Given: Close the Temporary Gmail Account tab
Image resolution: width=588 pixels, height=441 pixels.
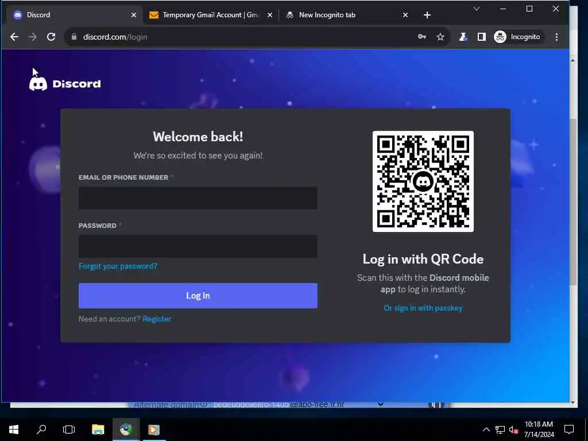Looking at the screenshot, I should point(270,15).
